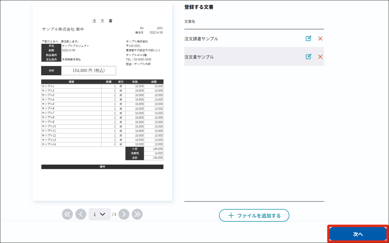Delete the 注文請書サンプル document
This screenshot has width=389, height=243.
coord(320,39)
